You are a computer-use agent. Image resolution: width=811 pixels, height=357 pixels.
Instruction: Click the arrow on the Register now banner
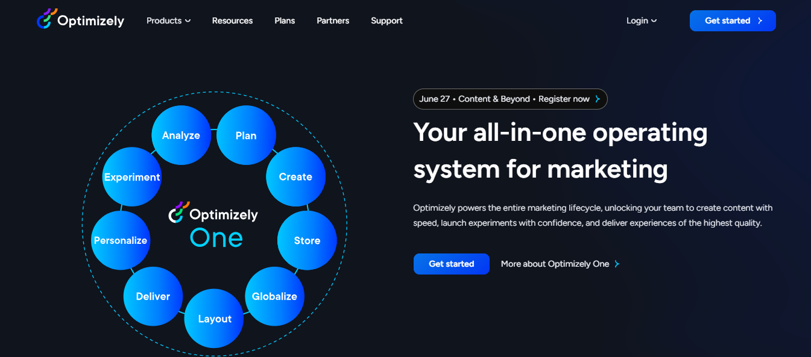tap(597, 99)
